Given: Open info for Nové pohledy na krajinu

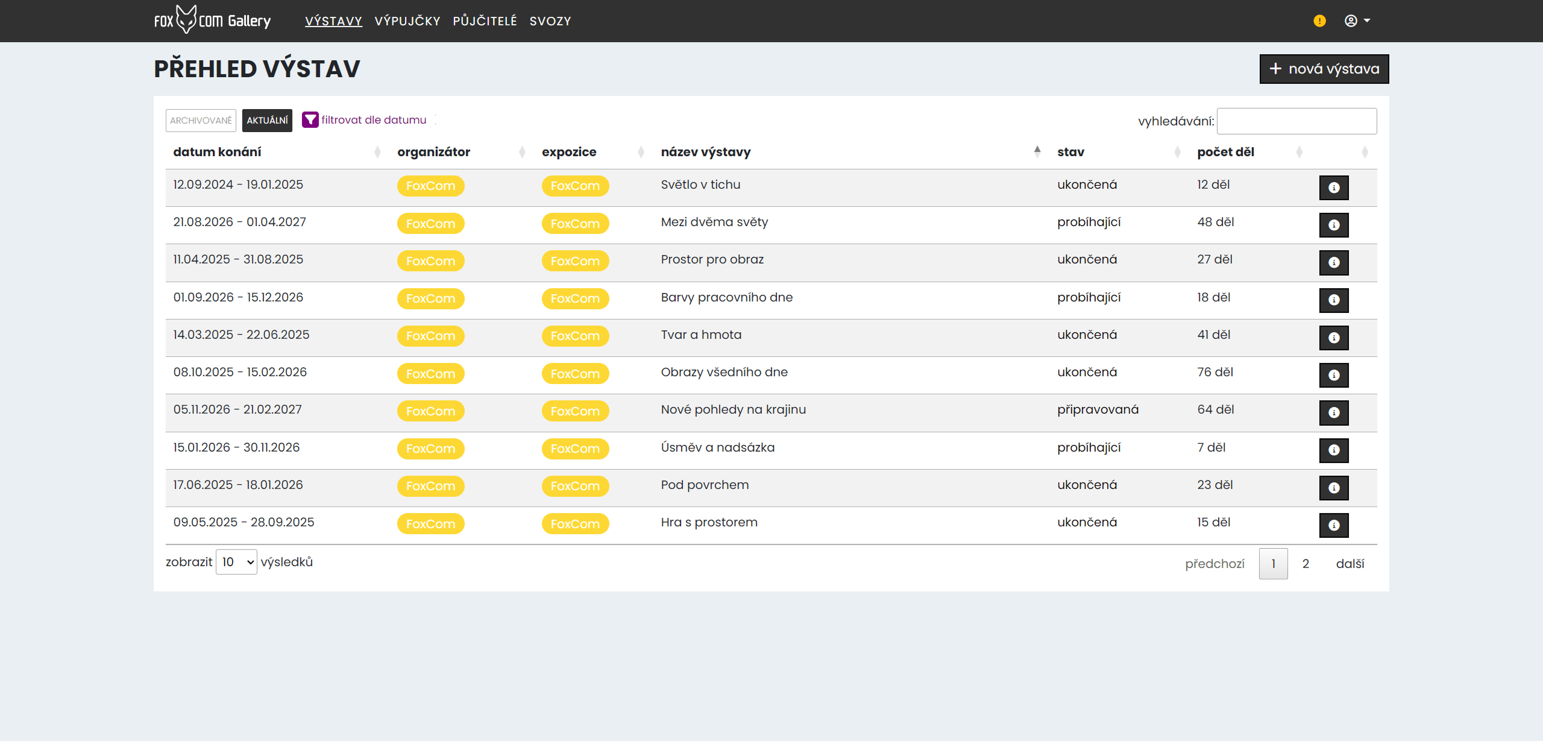Looking at the screenshot, I should click(x=1333, y=412).
